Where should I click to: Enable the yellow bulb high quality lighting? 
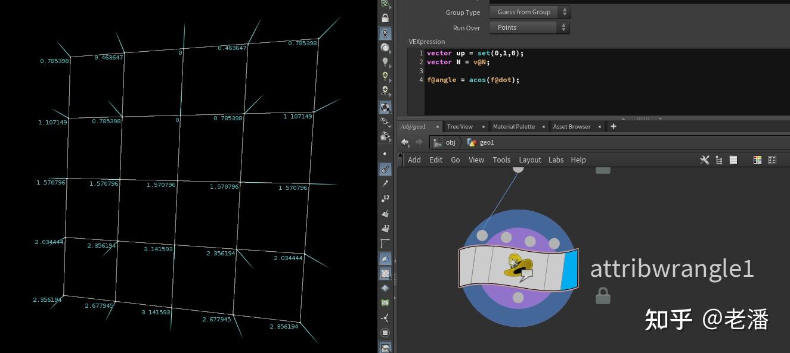click(385, 76)
